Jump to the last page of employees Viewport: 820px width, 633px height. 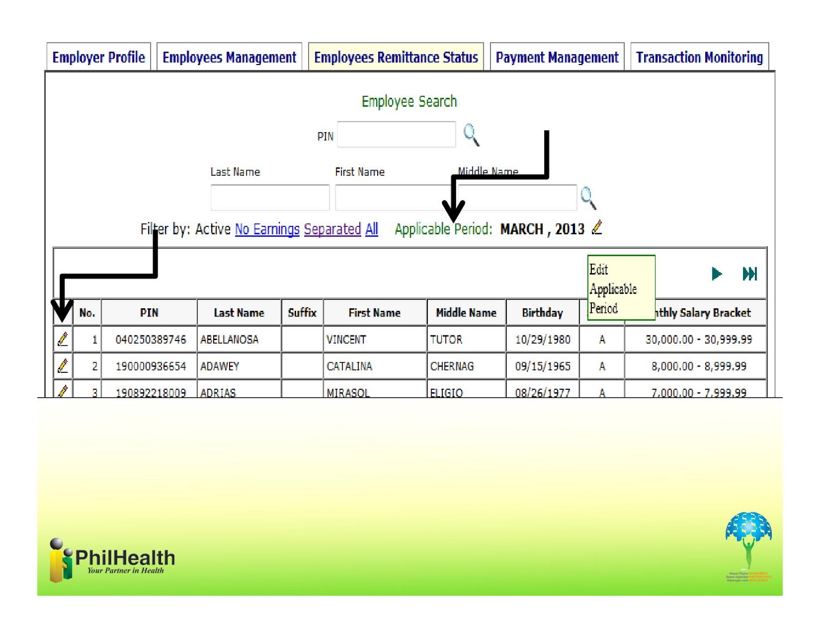click(750, 274)
